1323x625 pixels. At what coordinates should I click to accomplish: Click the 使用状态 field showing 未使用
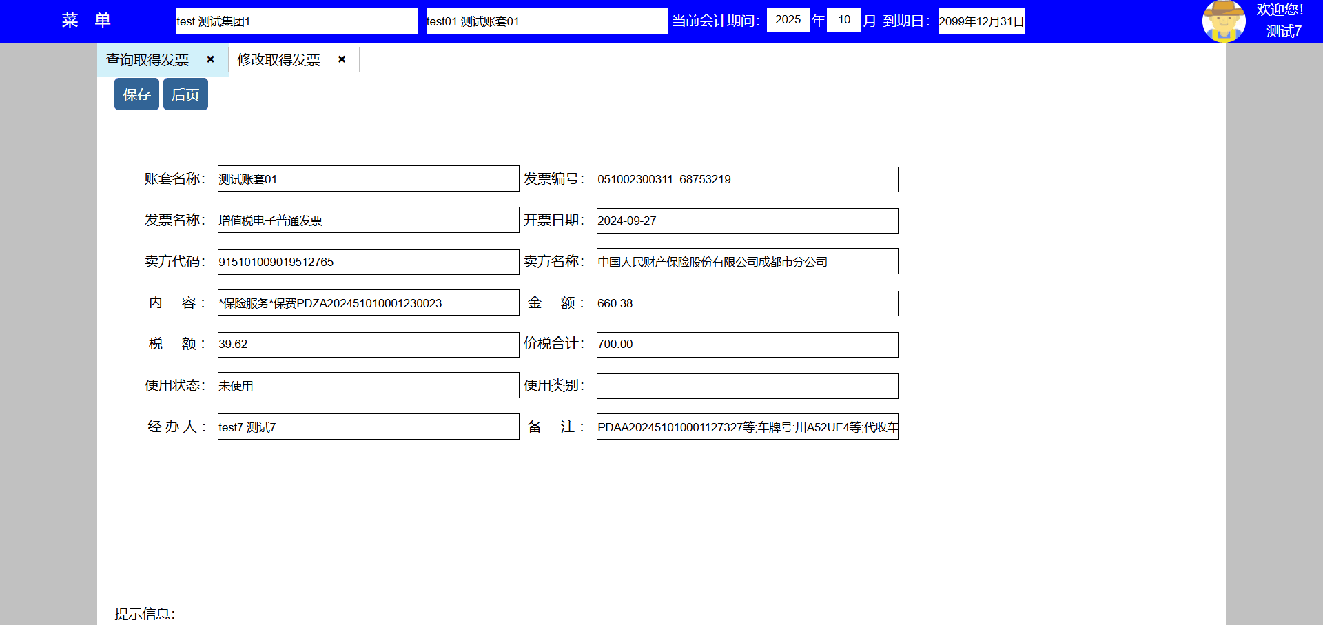[368, 386]
